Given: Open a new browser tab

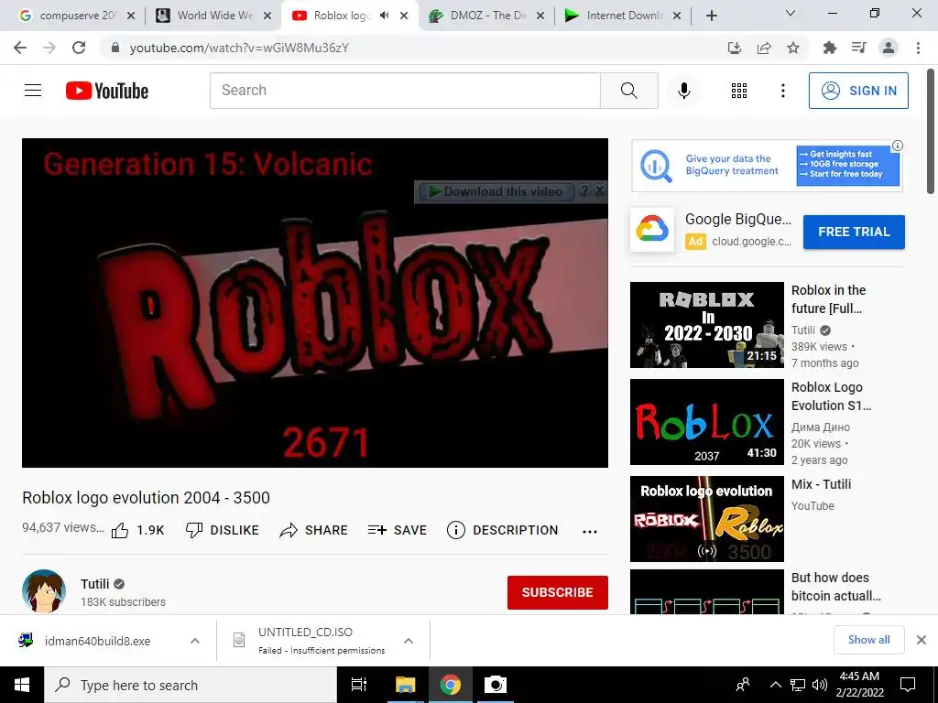Looking at the screenshot, I should (711, 16).
